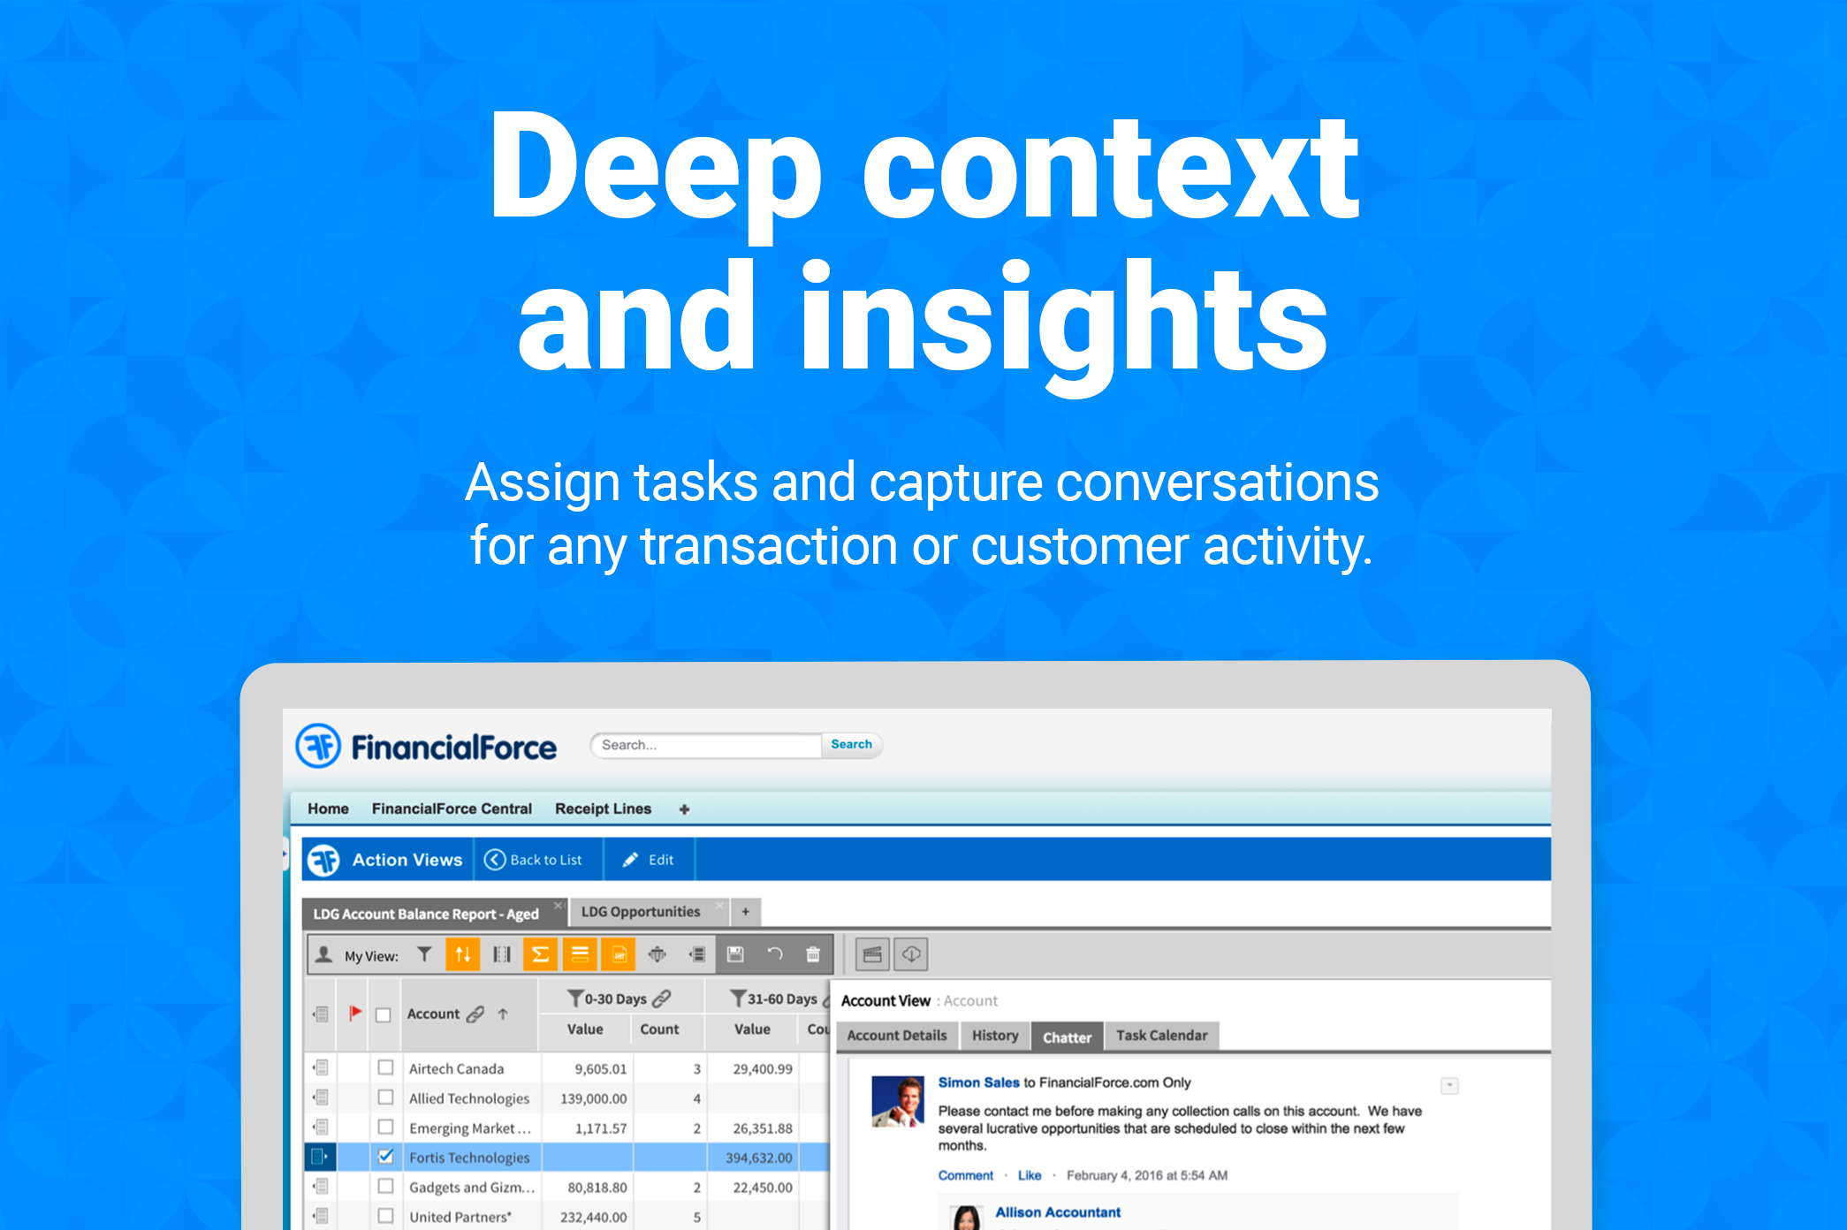1847x1230 pixels.
Task: Open the LDG Opportunities tab
Action: tap(640, 911)
